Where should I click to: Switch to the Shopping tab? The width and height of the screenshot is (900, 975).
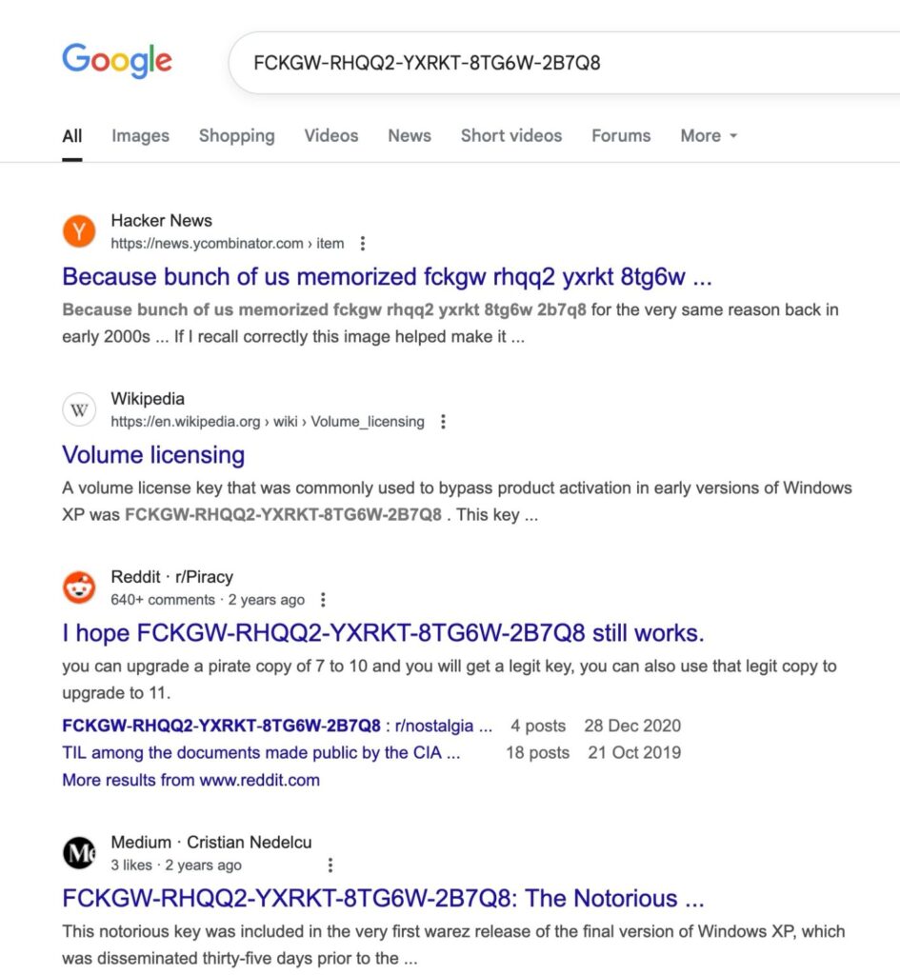click(236, 136)
